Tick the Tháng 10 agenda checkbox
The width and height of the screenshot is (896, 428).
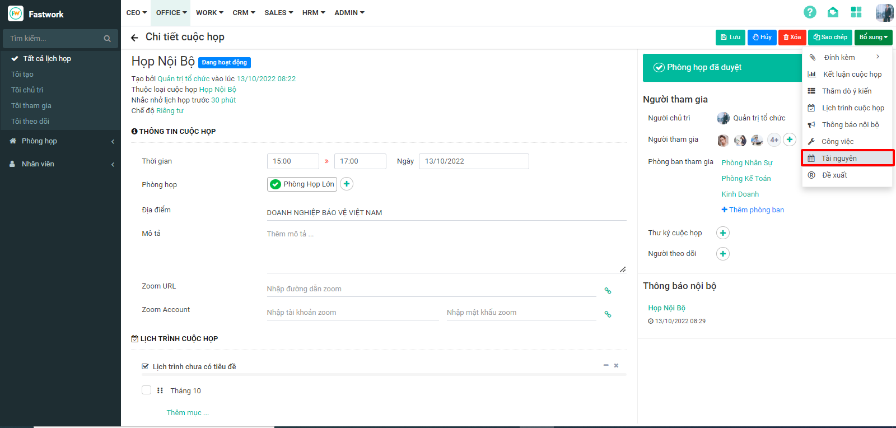(147, 390)
